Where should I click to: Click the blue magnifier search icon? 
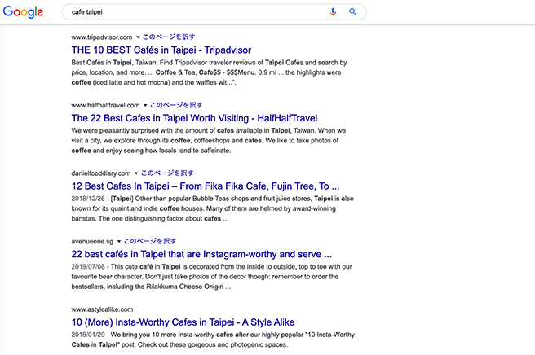pos(352,12)
